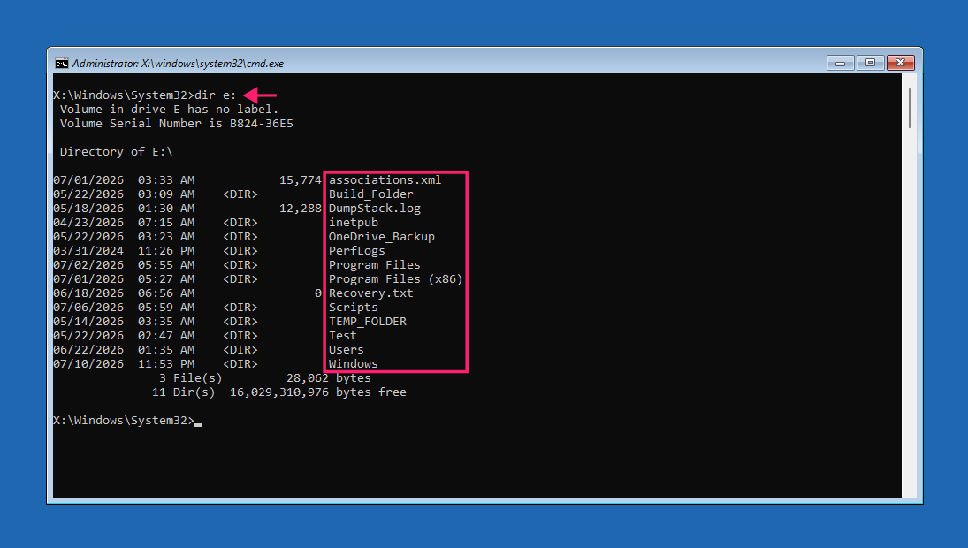Select inetpub directory name
The width and height of the screenshot is (968, 548).
(x=353, y=223)
